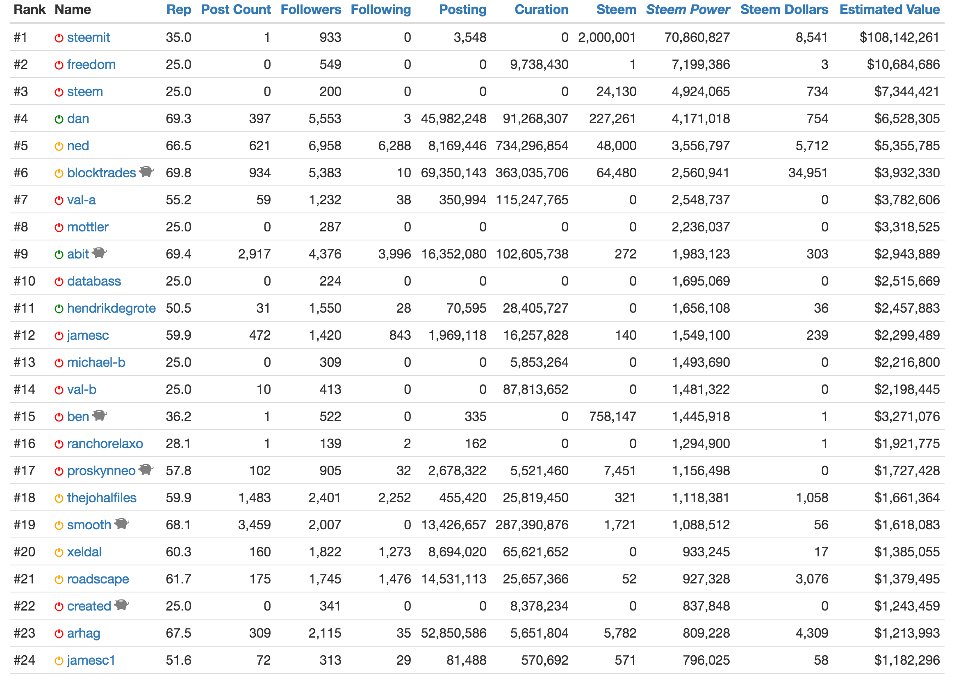Open the freedom account link
The height and width of the screenshot is (677, 961).
(x=91, y=64)
